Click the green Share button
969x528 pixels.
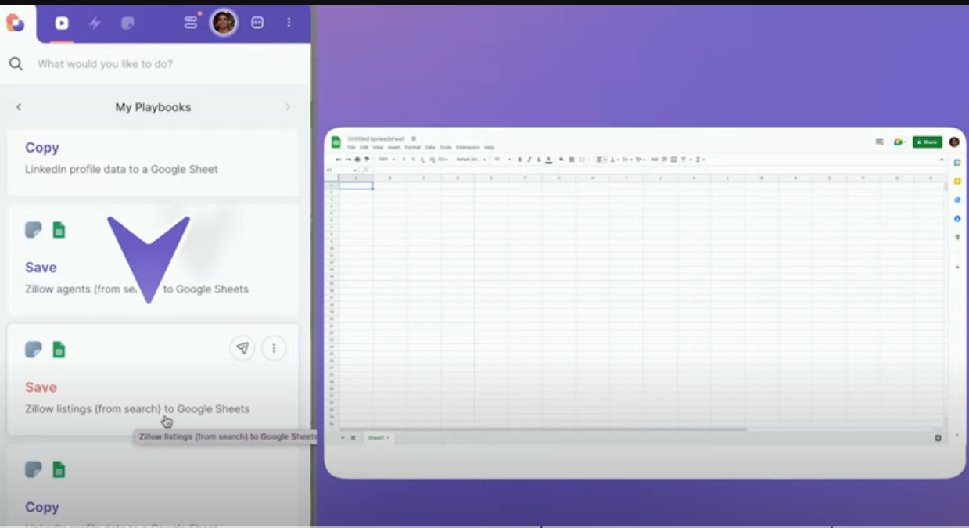pos(928,142)
